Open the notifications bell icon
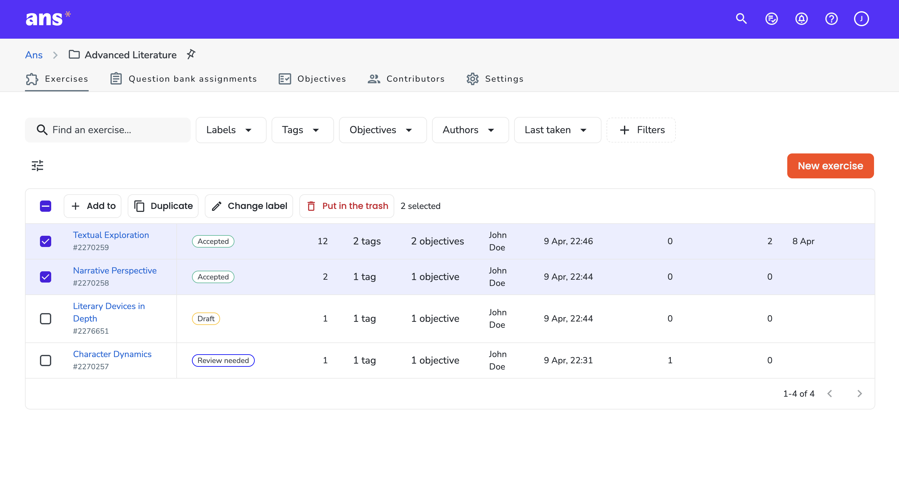Screen dimensions: 899x484 (801, 19)
